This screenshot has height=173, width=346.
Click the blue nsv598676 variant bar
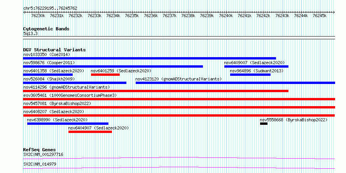113,66
